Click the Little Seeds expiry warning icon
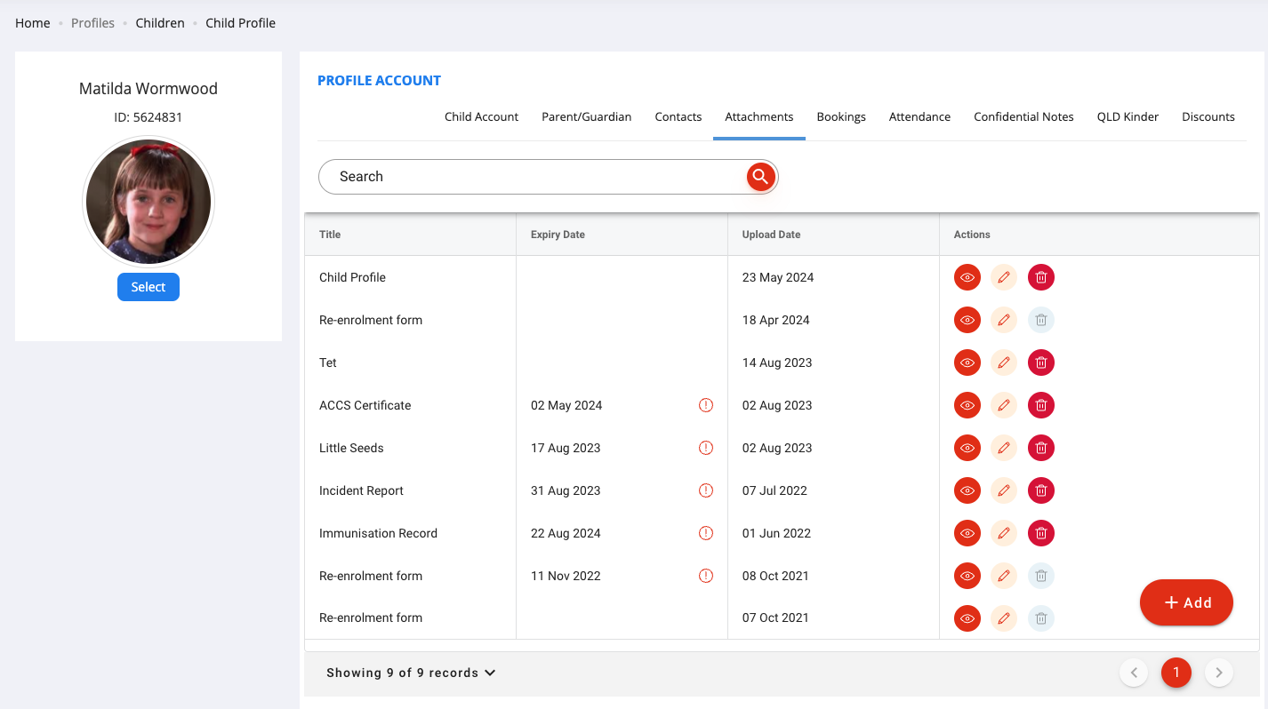 706,448
